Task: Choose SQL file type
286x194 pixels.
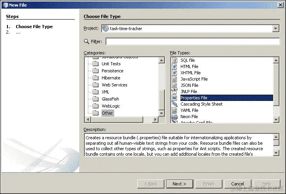Action: pos(188,60)
